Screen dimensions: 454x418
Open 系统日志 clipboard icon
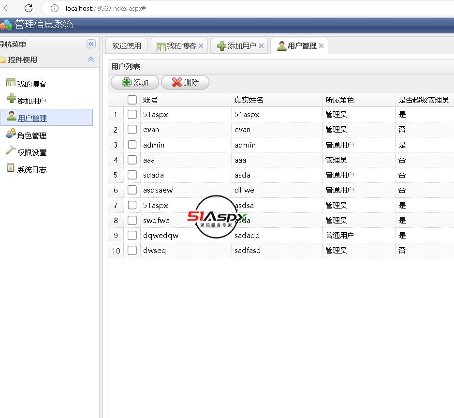[x=11, y=168]
